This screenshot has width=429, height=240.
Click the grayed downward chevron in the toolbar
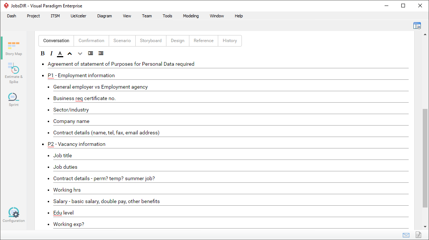80,54
